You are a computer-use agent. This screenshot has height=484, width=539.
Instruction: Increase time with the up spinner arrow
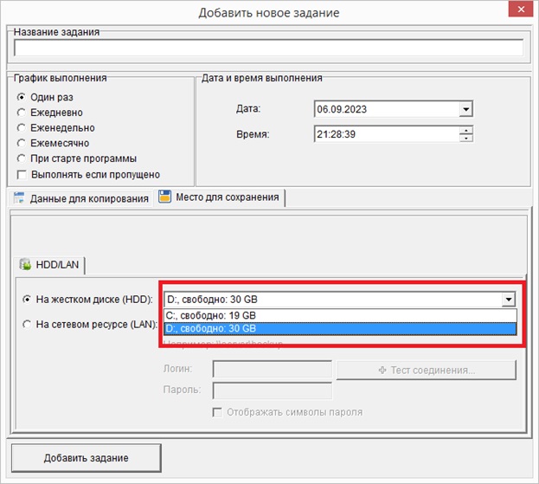pyautogui.click(x=466, y=131)
